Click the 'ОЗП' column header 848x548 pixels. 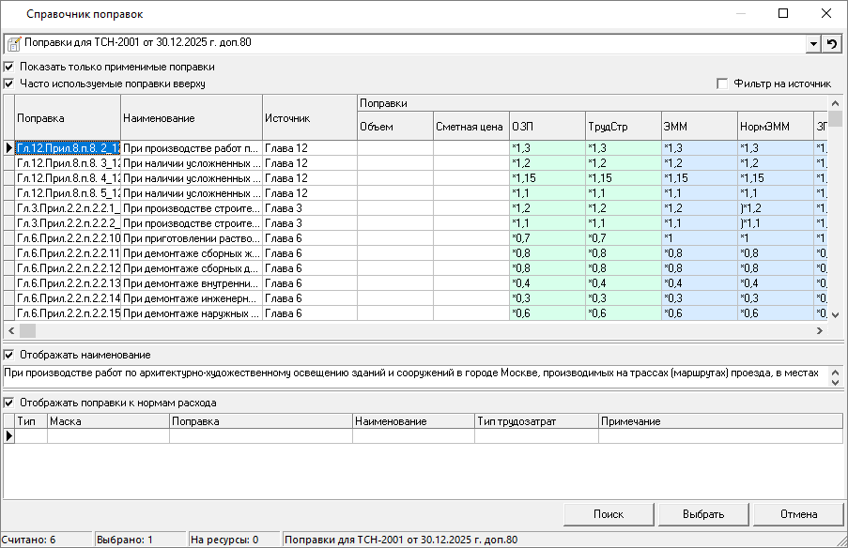coord(547,127)
